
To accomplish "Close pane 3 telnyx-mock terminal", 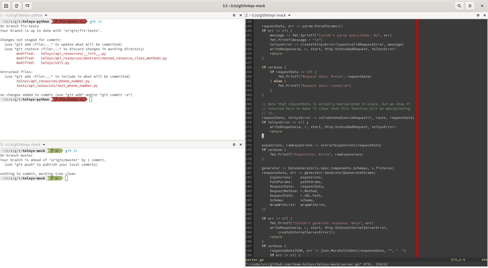I will tap(241, 145).
